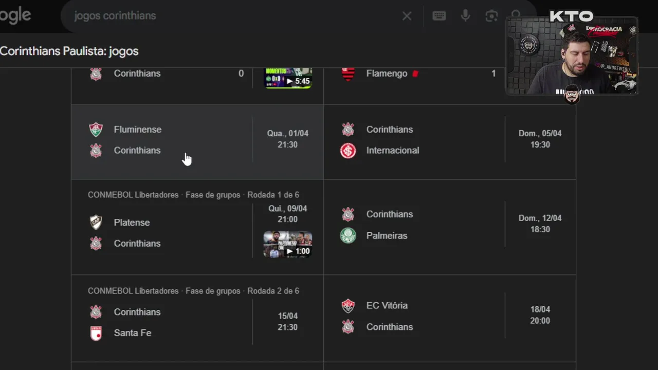Click the EC Vitória team crest

coord(348,306)
